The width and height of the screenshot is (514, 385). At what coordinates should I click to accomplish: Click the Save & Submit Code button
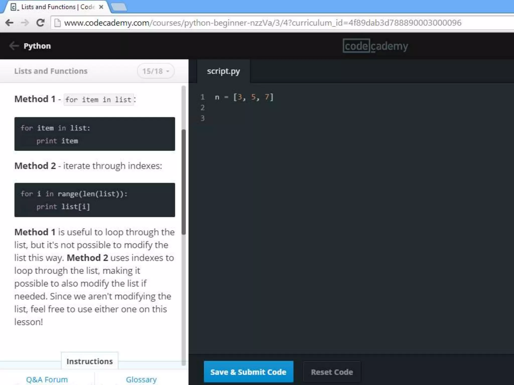(248, 372)
